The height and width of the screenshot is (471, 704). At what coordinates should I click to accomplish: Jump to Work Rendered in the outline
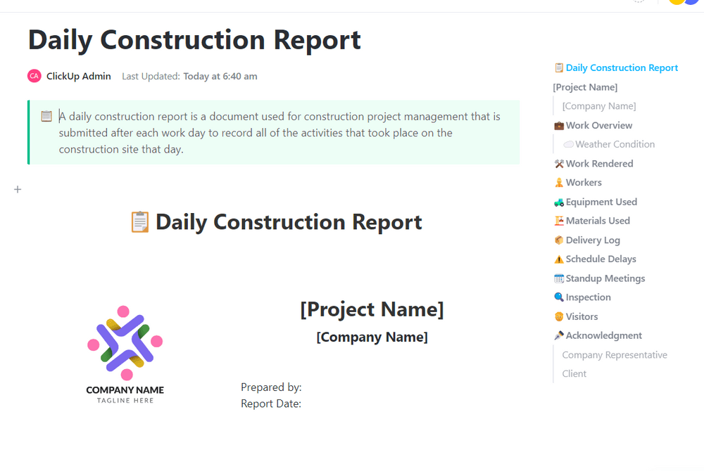coord(599,164)
